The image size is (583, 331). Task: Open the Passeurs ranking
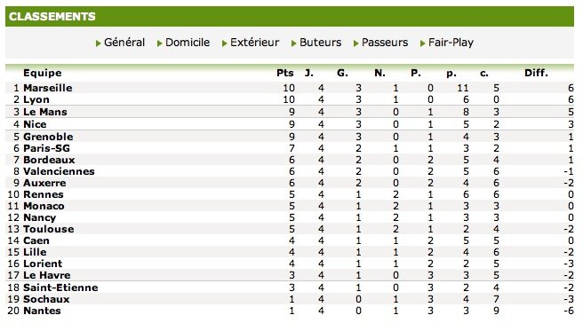(x=385, y=43)
